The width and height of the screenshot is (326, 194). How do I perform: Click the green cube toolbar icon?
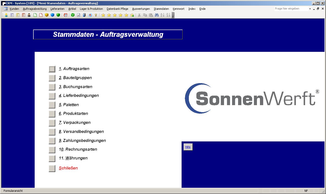click(58, 15)
